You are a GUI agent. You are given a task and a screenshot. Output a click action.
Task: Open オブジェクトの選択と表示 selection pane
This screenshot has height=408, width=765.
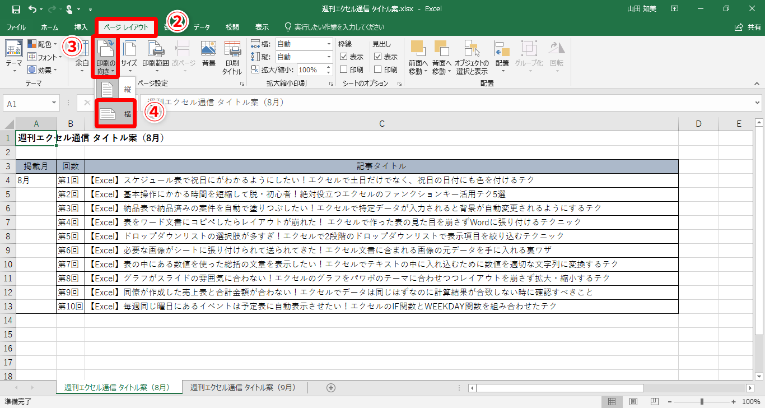[472, 57]
